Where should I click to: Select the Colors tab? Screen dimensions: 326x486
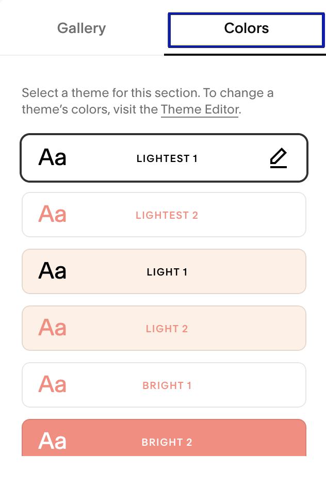pyautogui.click(x=247, y=30)
